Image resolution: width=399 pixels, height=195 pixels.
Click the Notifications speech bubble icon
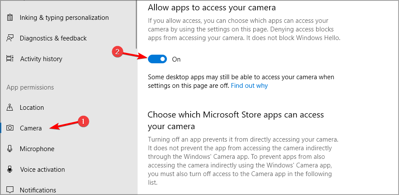9,190
